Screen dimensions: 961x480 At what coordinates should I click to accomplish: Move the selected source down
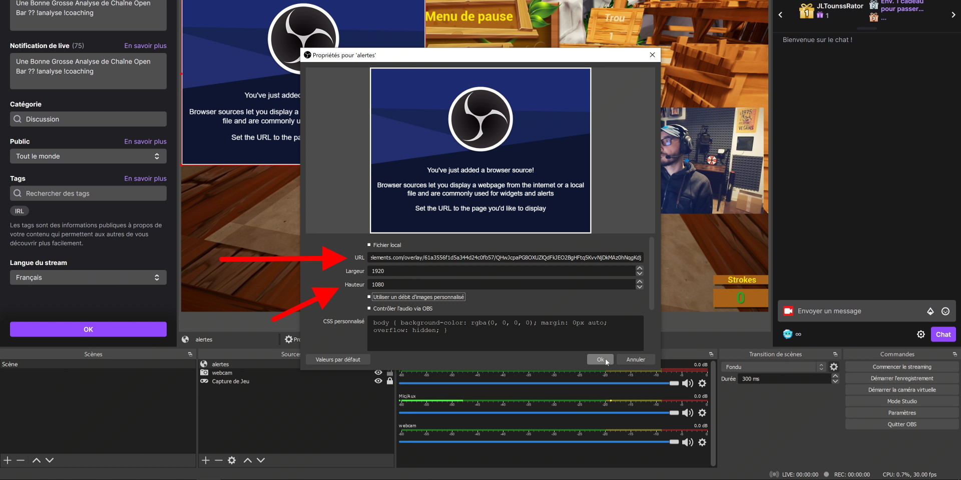click(x=261, y=460)
